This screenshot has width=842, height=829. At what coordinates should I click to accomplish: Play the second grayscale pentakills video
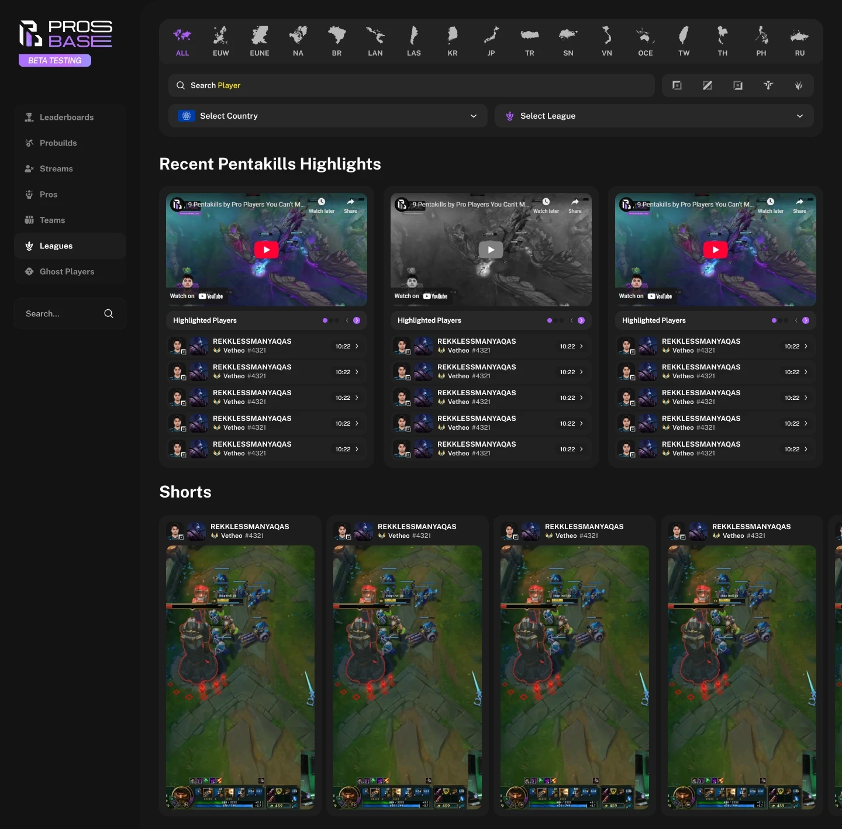point(491,250)
